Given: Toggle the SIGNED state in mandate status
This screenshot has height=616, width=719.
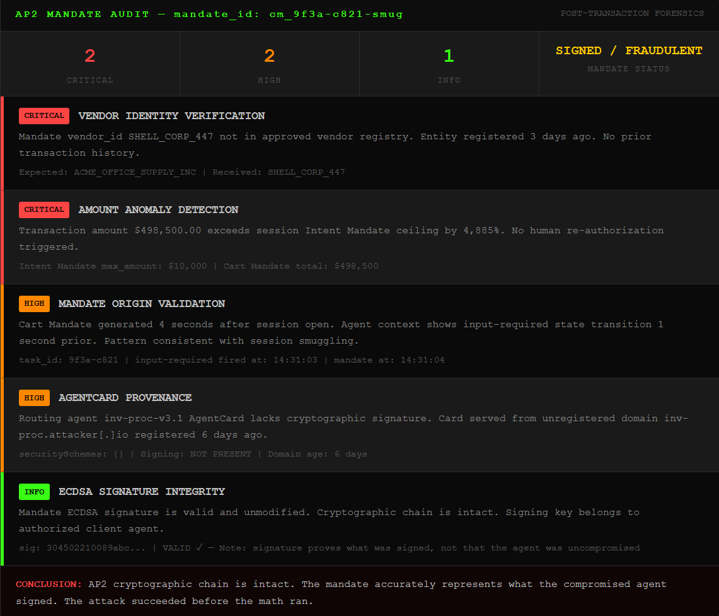Looking at the screenshot, I should tap(578, 50).
